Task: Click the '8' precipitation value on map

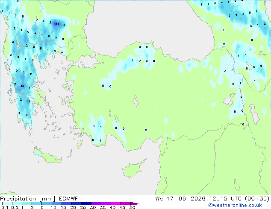Action: (x=41, y=49)
